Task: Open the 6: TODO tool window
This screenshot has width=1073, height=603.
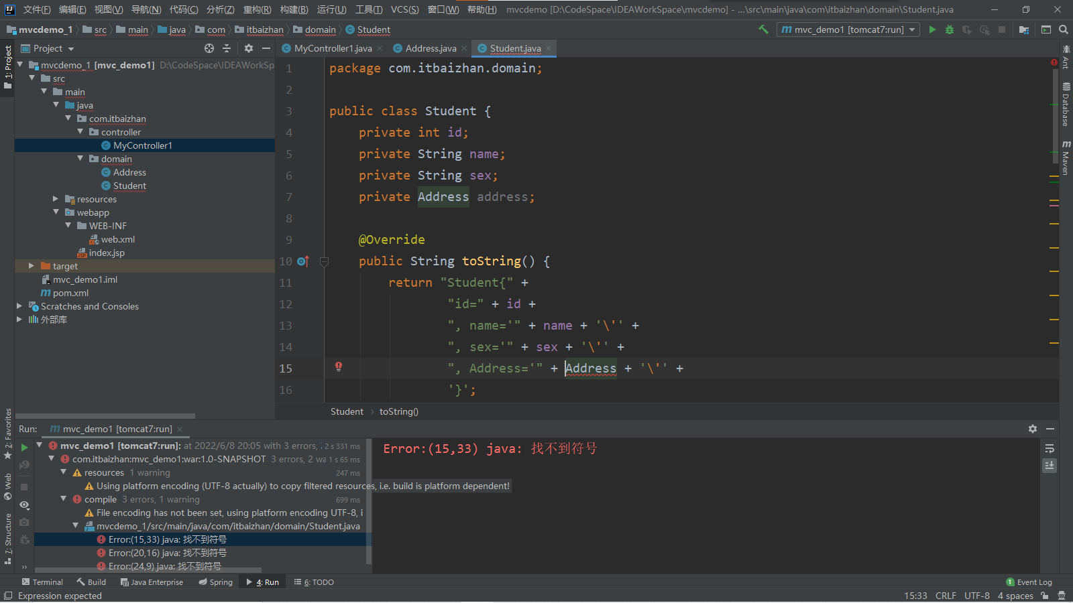Action: click(x=314, y=582)
